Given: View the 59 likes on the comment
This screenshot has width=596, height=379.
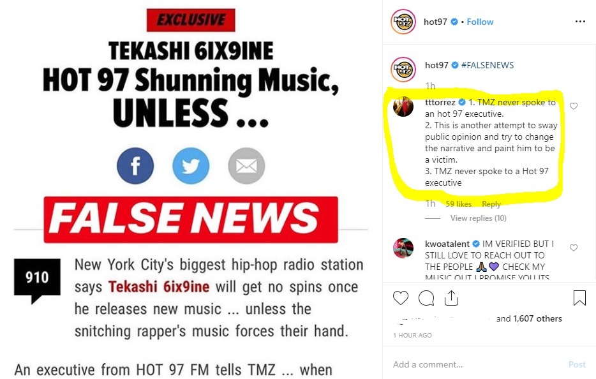Looking at the screenshot, I should click(458, 204).
